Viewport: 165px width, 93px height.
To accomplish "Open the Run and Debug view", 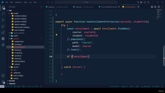I will point(3,26).
